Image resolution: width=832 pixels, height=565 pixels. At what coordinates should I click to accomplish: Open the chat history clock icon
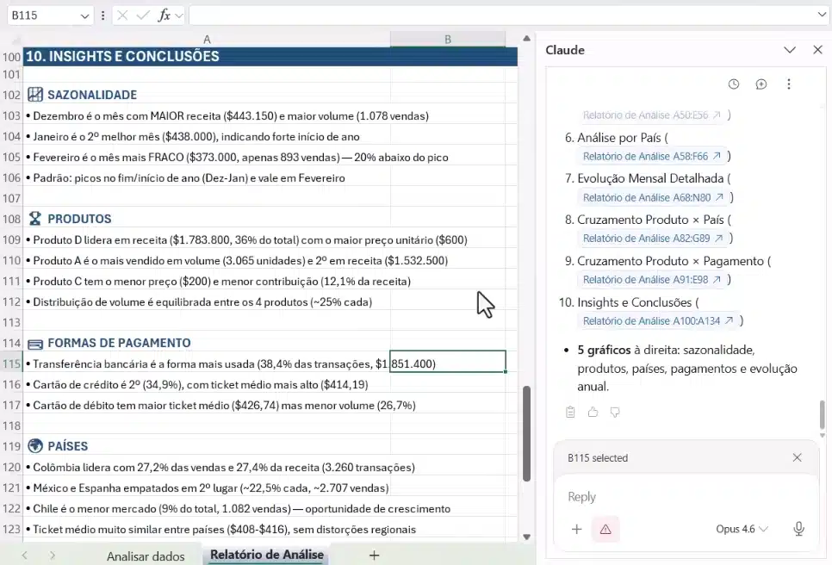pyautogui.click(x=733, y=84)
